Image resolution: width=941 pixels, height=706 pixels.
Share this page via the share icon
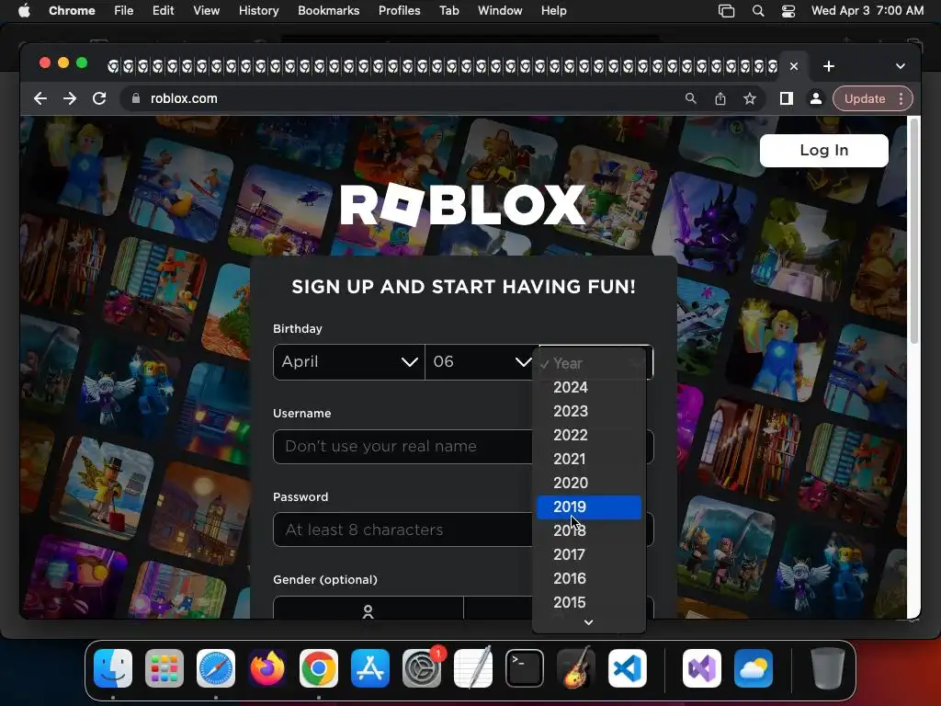720,98
